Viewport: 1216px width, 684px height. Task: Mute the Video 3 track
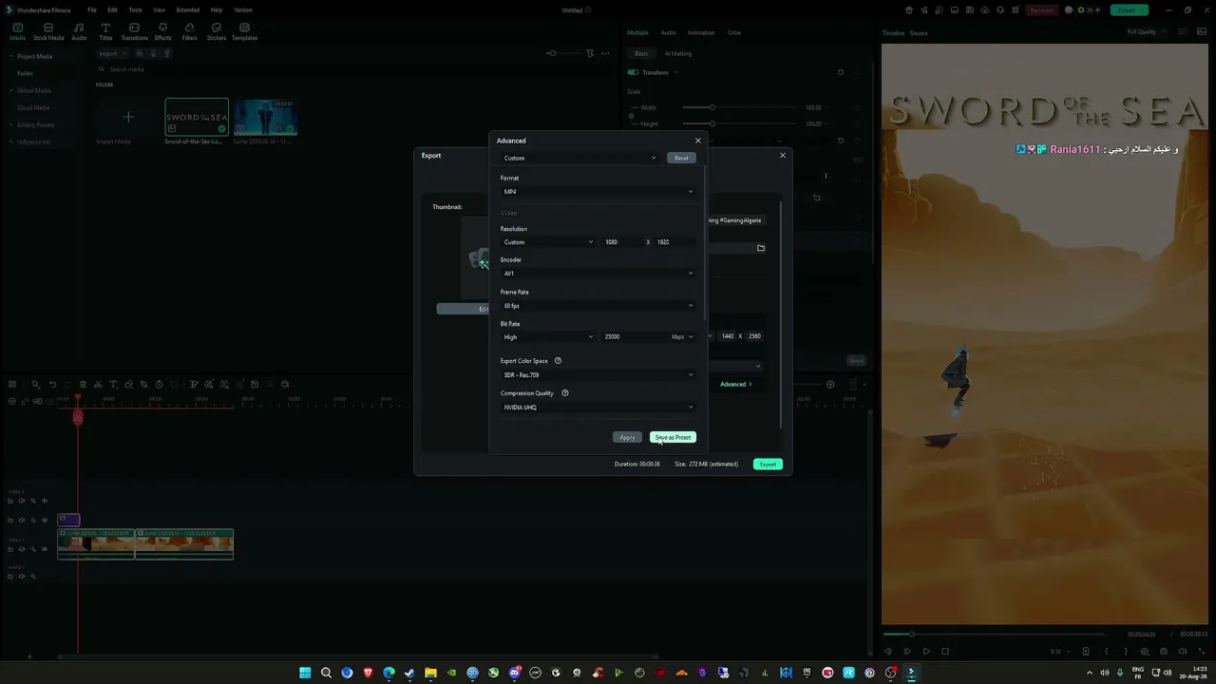pyautogui.click(x=22, y=501)
